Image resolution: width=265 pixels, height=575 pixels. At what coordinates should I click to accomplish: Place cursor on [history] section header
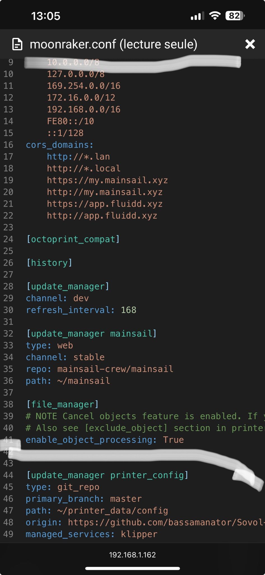coord(49,263)
